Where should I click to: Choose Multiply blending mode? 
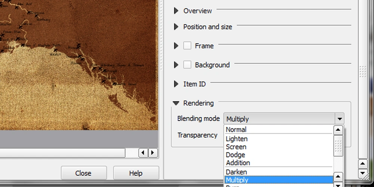point(279,180)
